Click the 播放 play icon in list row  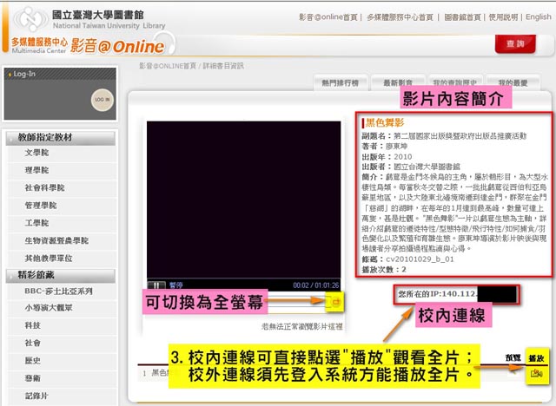(536, 373)
